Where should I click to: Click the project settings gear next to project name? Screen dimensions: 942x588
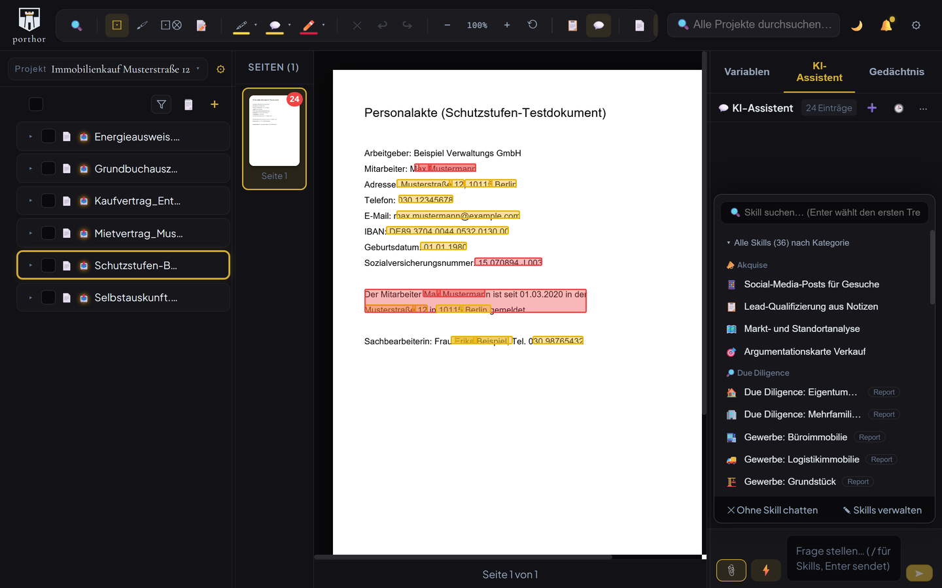tap(220, 69)
